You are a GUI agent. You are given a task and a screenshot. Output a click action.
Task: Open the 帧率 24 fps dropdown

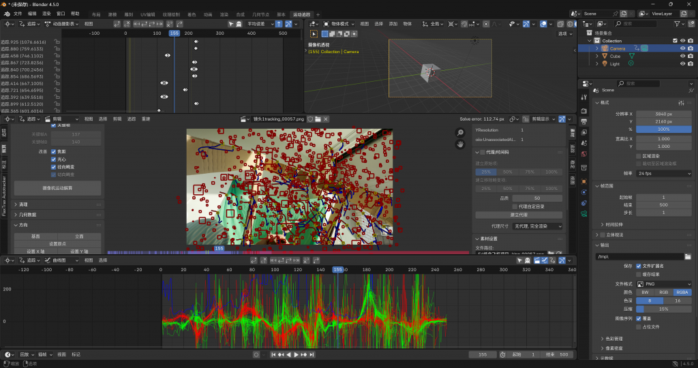pyautogui.click(x=663, y=173)
